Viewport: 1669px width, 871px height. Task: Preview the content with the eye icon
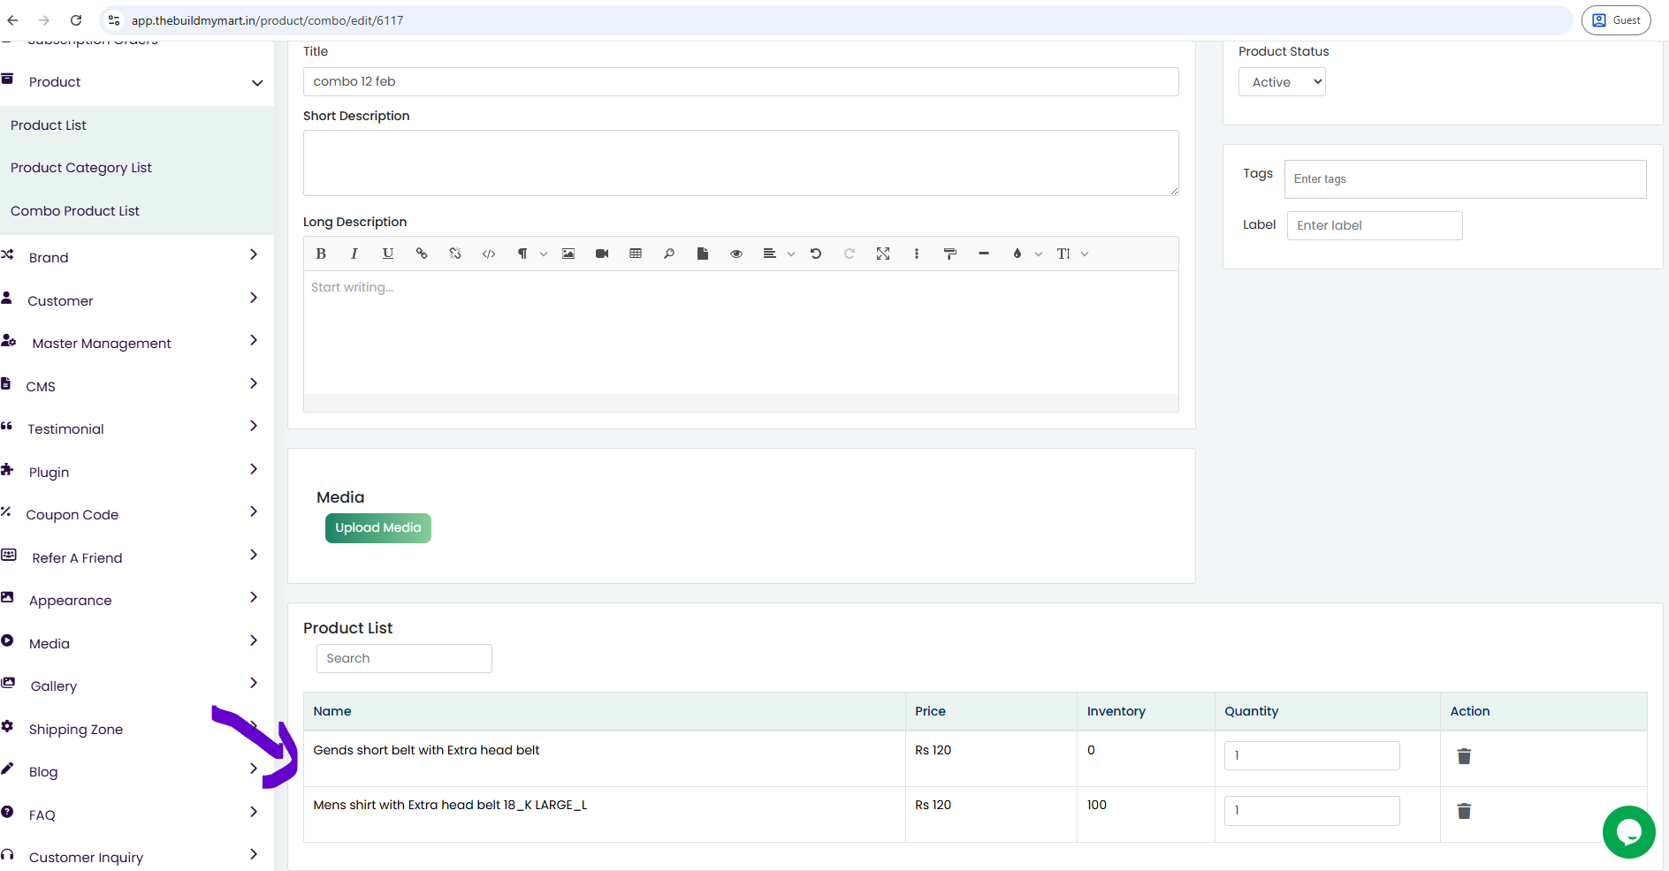(x=736, y=254)
